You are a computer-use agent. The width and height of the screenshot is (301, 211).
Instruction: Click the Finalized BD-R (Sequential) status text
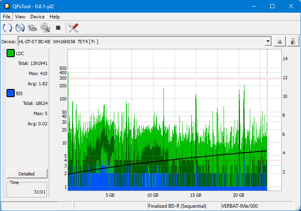pos(177,206)
